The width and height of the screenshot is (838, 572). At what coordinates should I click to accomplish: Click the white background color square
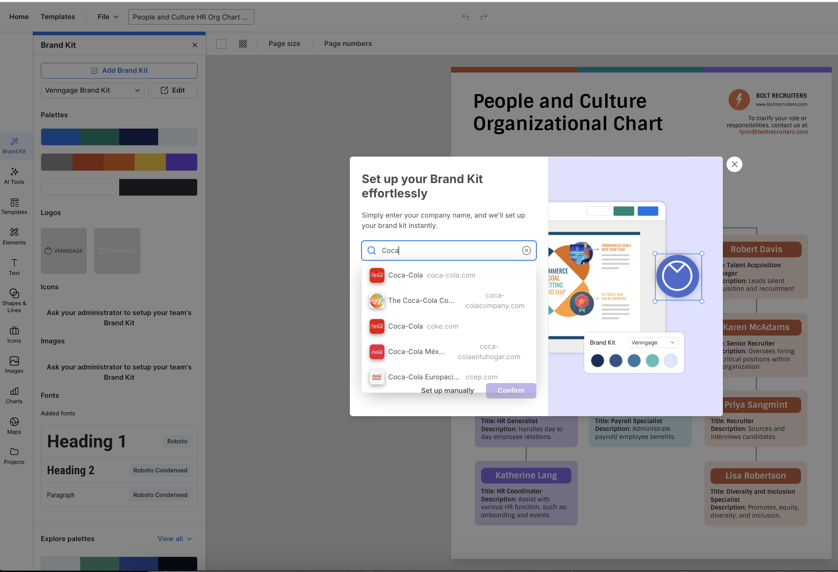[221, 44]
